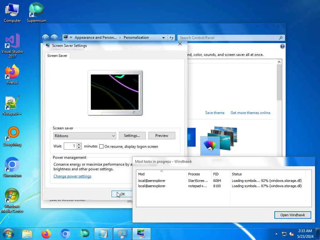Select the Notepad++ desktop shortcut
Viewport: 320px width, 240px height.
12,106
